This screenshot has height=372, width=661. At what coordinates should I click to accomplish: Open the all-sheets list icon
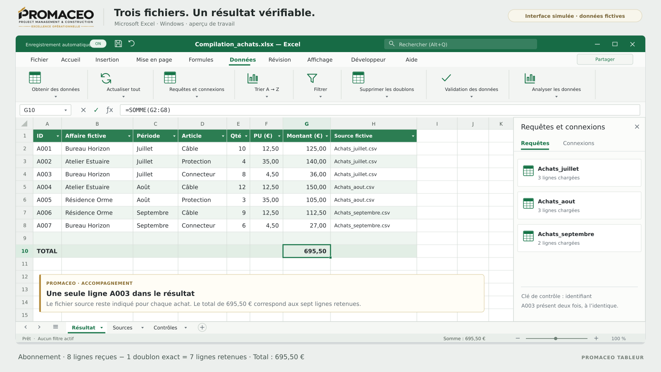(55, 327)
